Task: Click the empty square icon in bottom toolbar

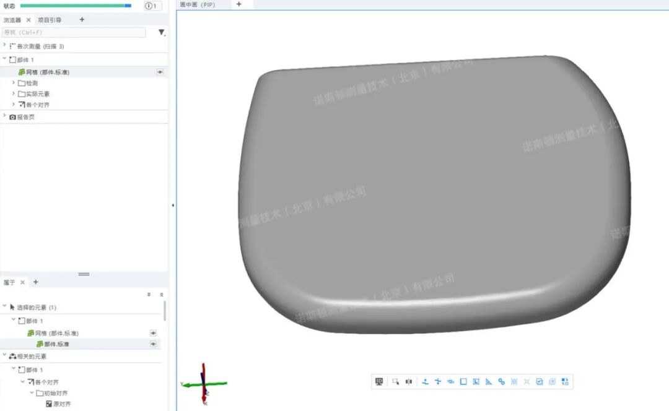Action: pos(463,382)
